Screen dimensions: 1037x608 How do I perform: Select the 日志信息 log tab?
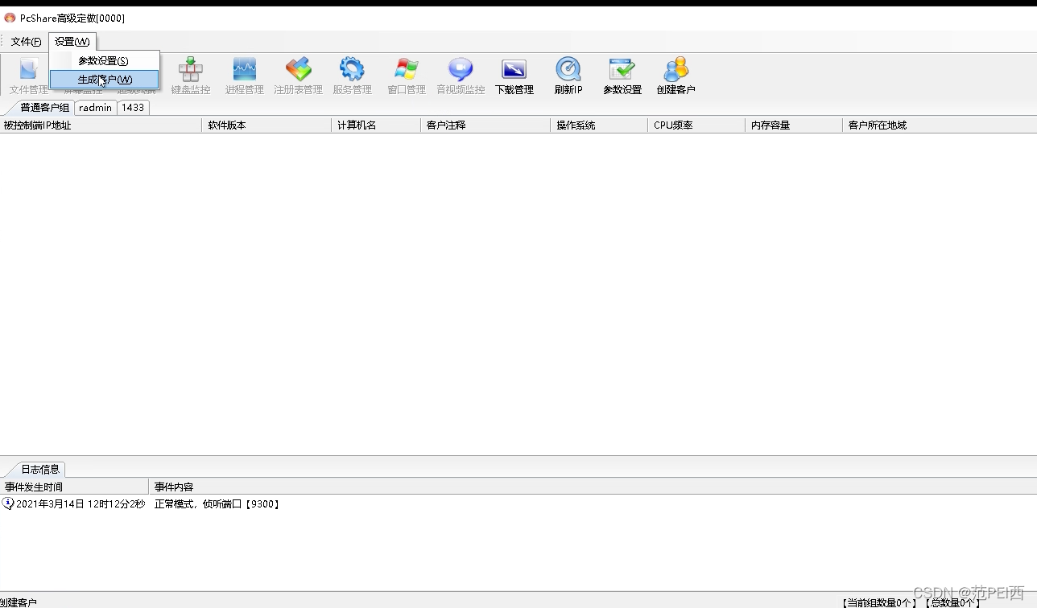40,469
